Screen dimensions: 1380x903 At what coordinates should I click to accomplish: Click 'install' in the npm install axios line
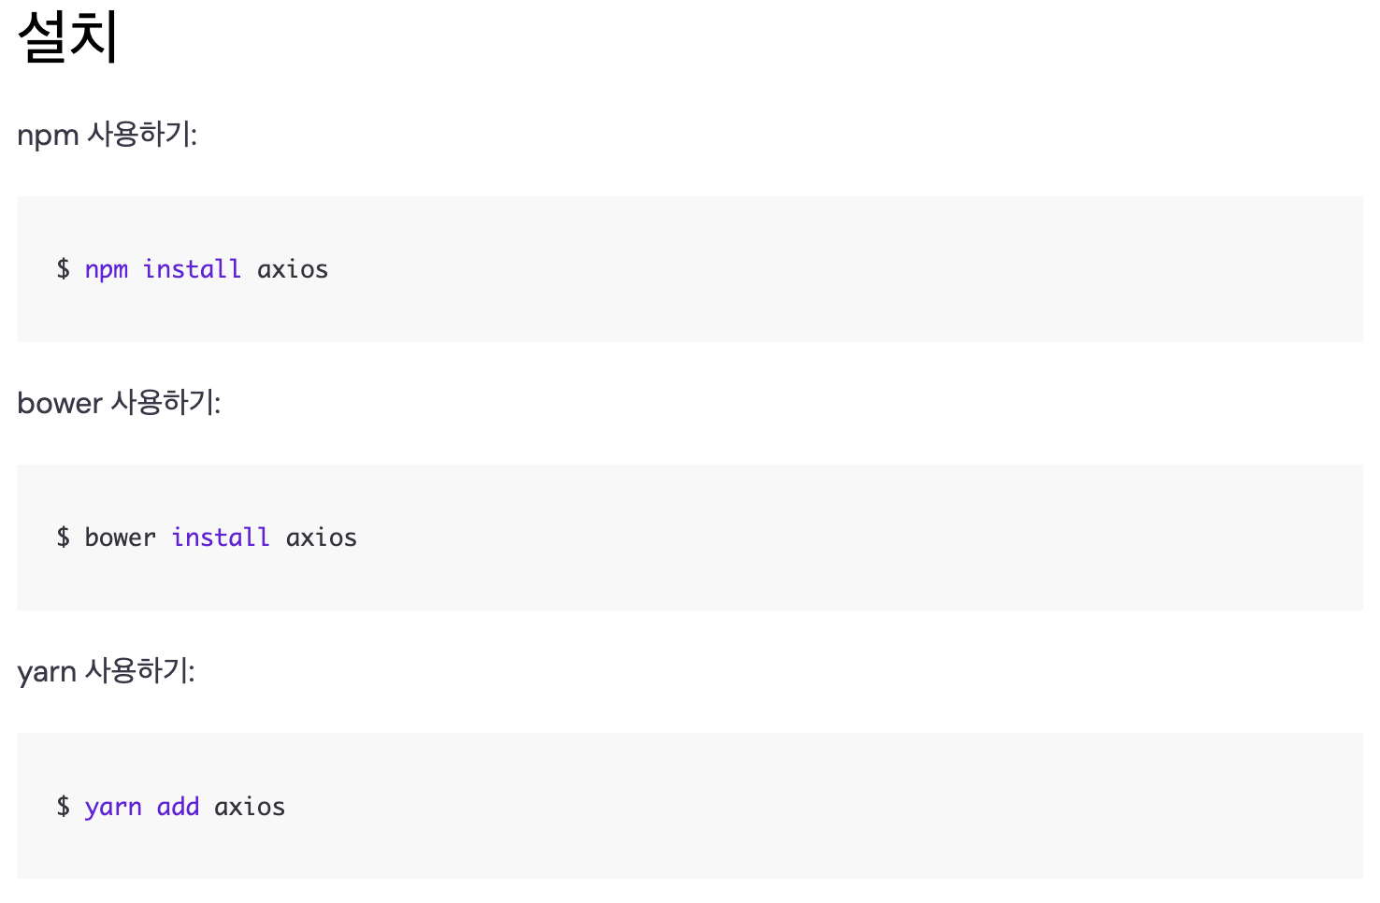(192, 269)
